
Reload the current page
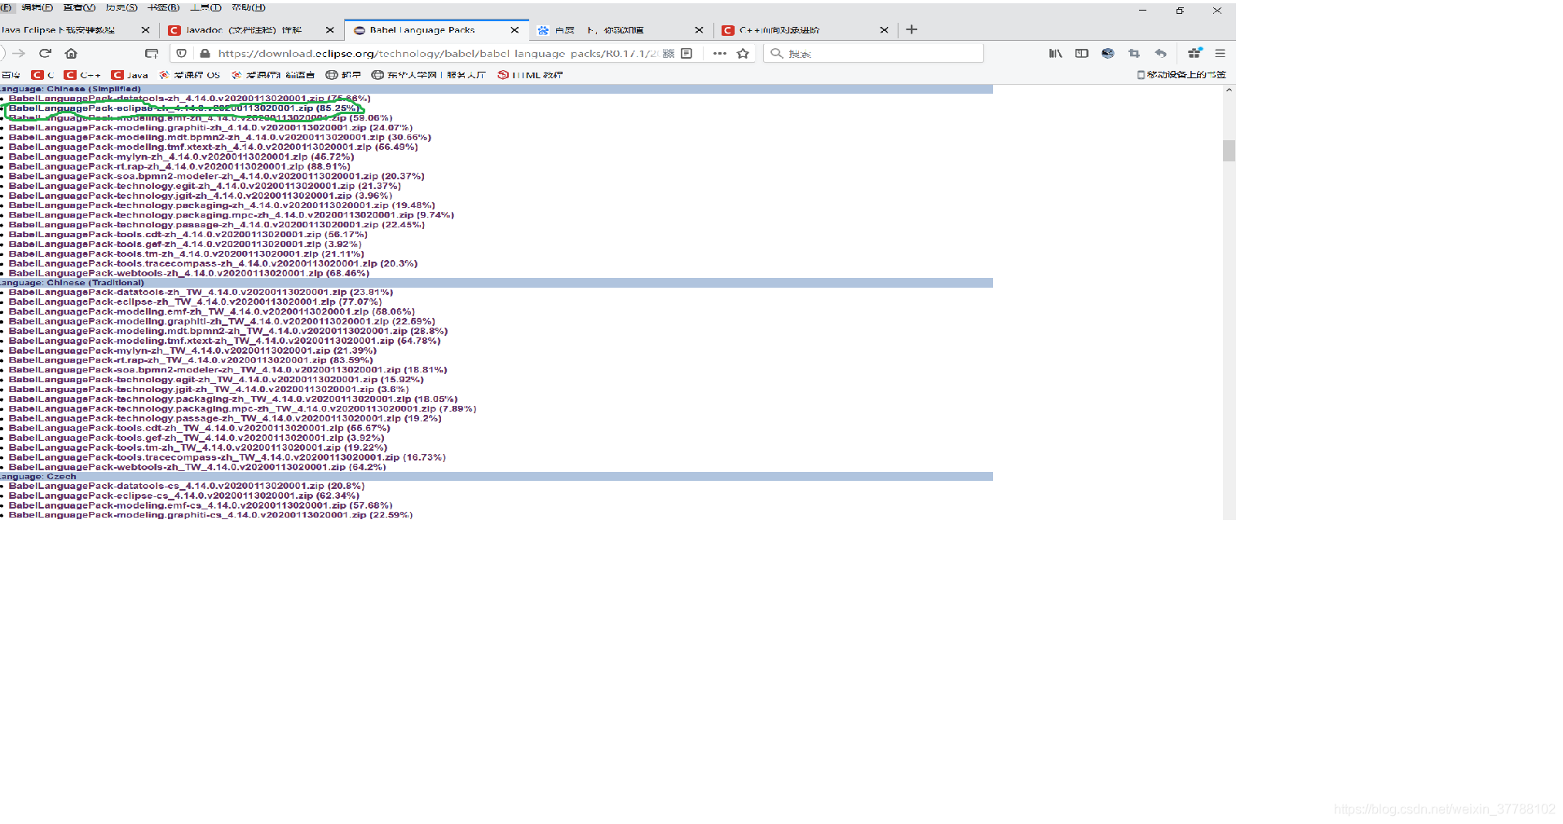click(46, 53)
